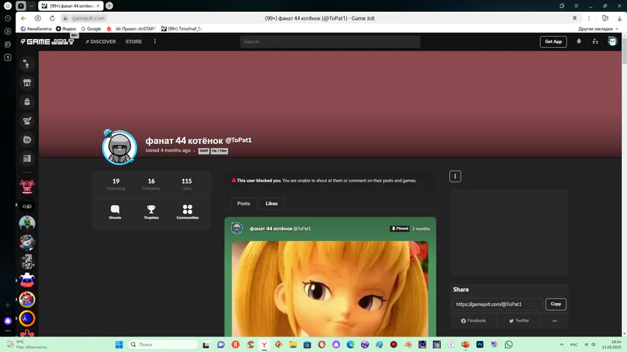The height and width of the screenshot is (352, 627).
Task: View the user's Trophies
Action: pyautogui.click(x=151, y=212)
